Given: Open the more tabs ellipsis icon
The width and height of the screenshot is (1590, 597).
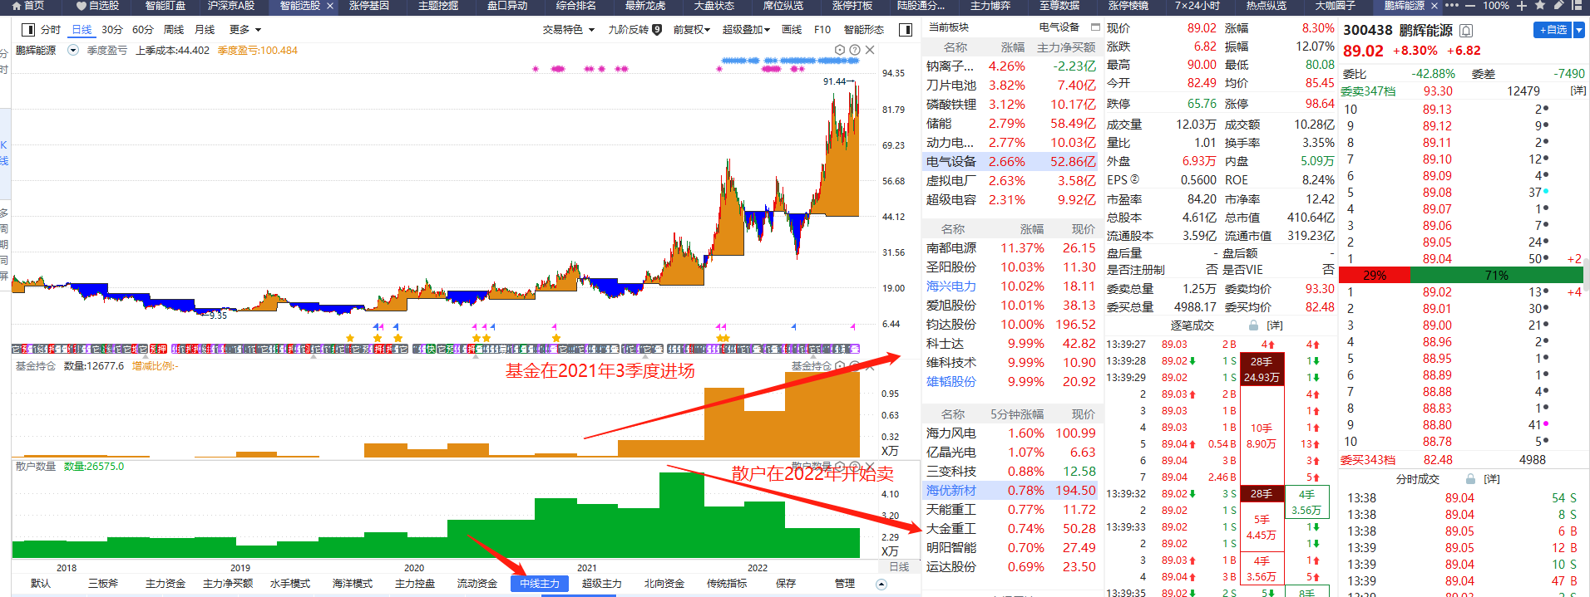Looking at the screenshot, I should [x=1452, y=6].
